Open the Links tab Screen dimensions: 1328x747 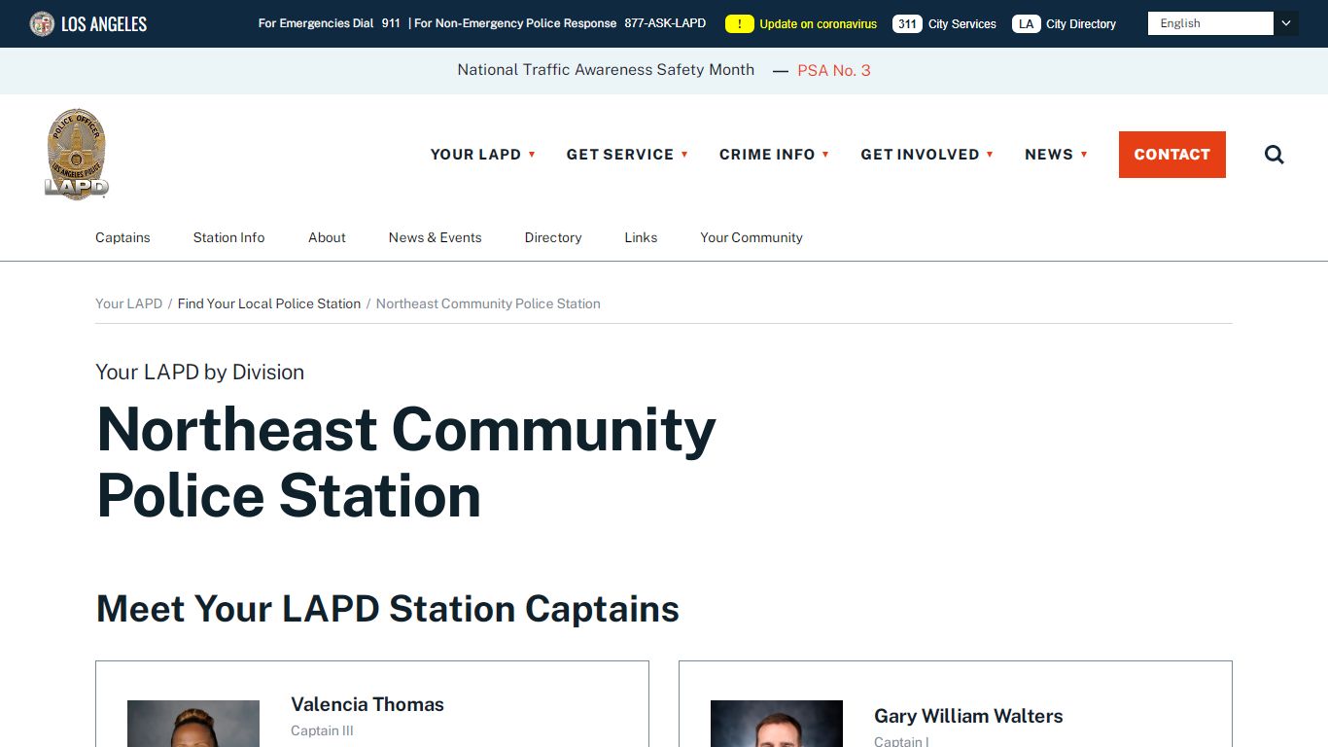pyautogui.click(x=641, y=237)
